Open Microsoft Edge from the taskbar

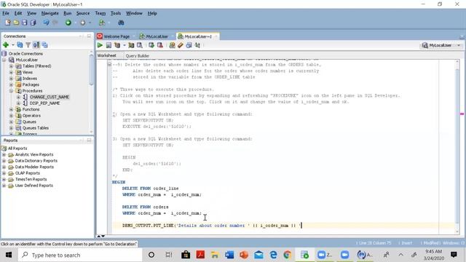(273, 255)
